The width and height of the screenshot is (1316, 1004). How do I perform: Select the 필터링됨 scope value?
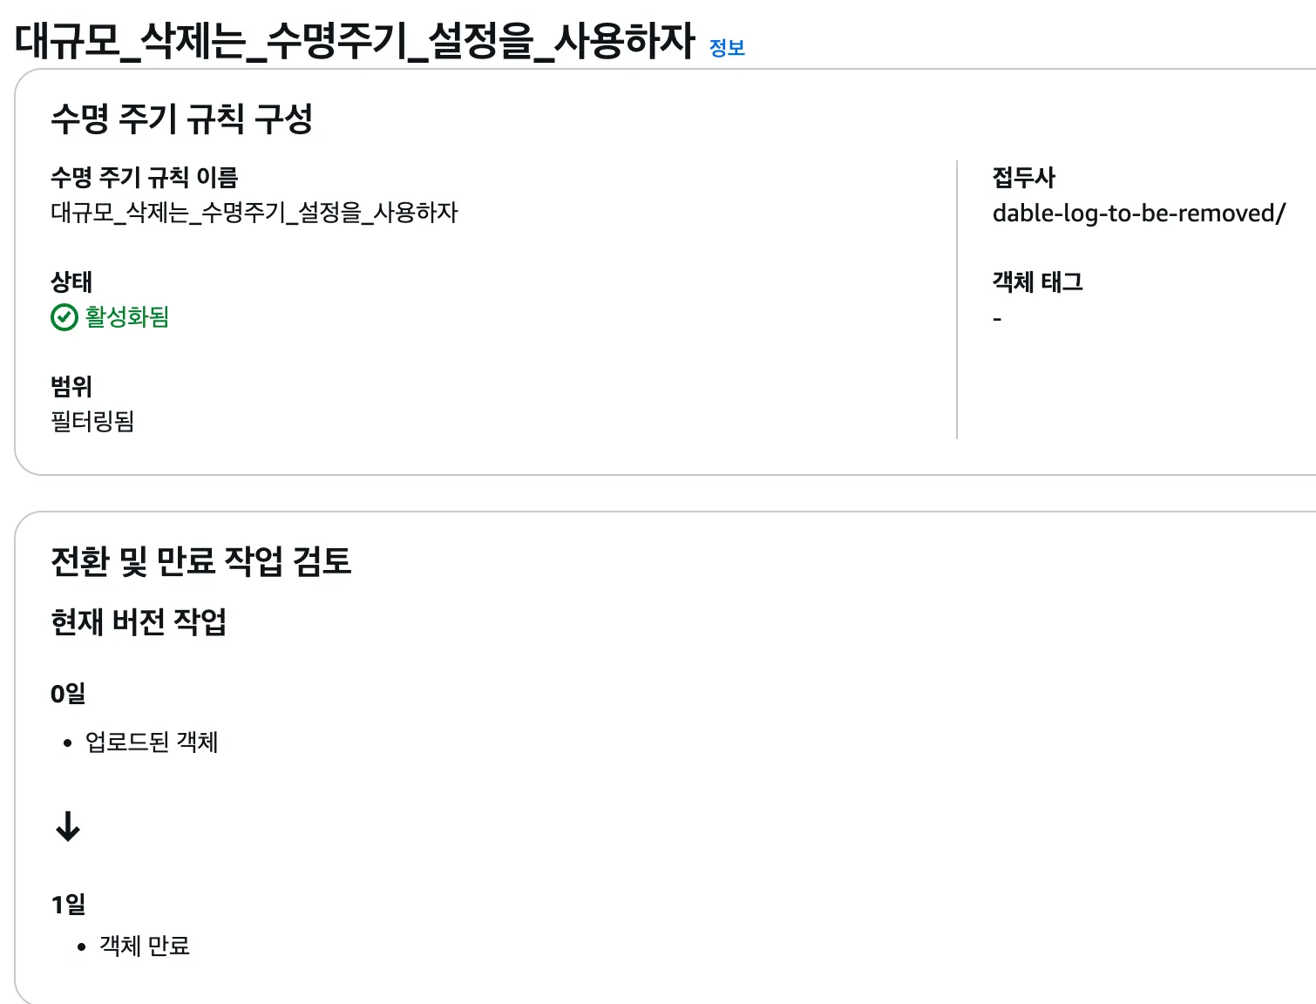93,422
